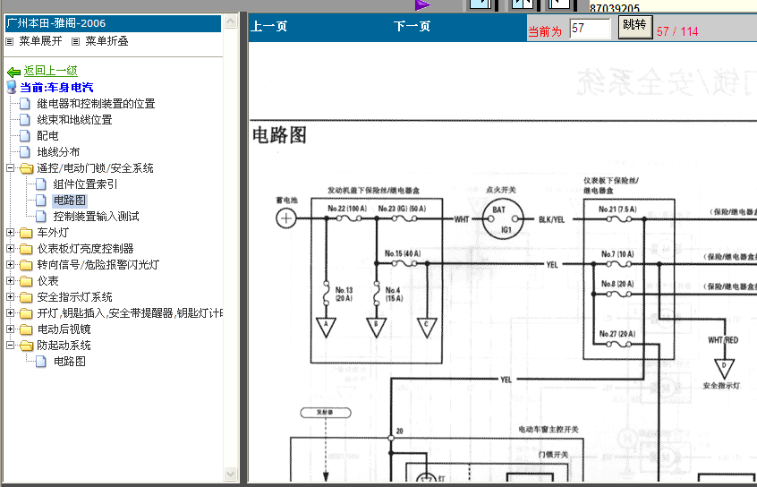
Task: Click document icon beside 配电
Action: coord(25,136)
